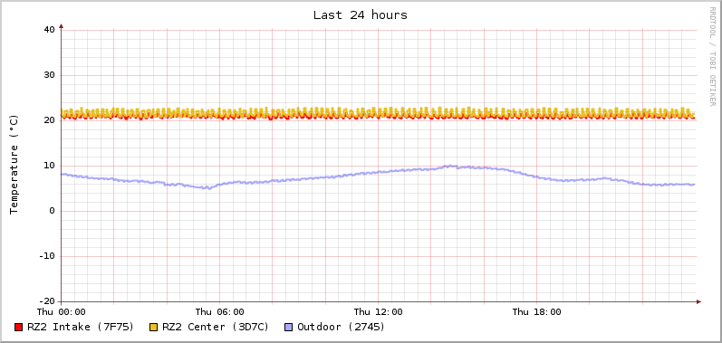Select the 'Outdoor (2745)' legend label
This screenshot has width=722, height=343.
point(342,327)
